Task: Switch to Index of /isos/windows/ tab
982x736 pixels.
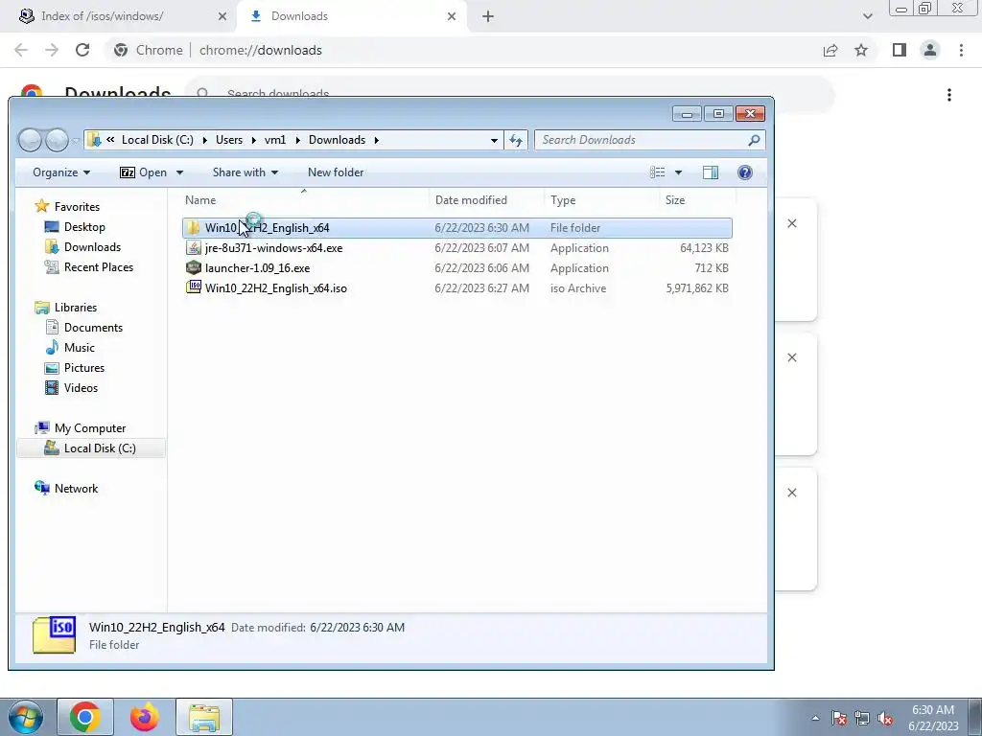Action: 102,16
